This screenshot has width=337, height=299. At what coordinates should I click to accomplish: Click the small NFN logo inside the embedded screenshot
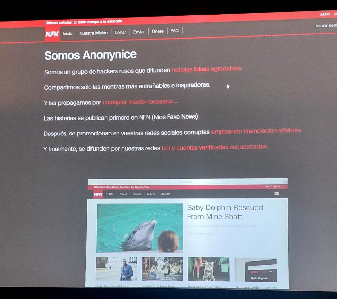[98, 194]
